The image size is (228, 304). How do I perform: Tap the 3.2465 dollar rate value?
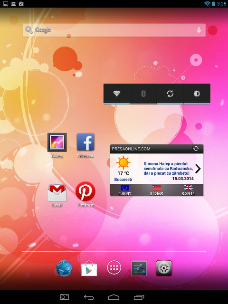pos(156,193)
